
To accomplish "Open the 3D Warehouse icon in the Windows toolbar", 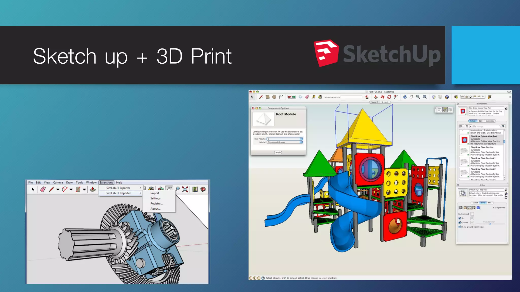I will click(203, 189).
